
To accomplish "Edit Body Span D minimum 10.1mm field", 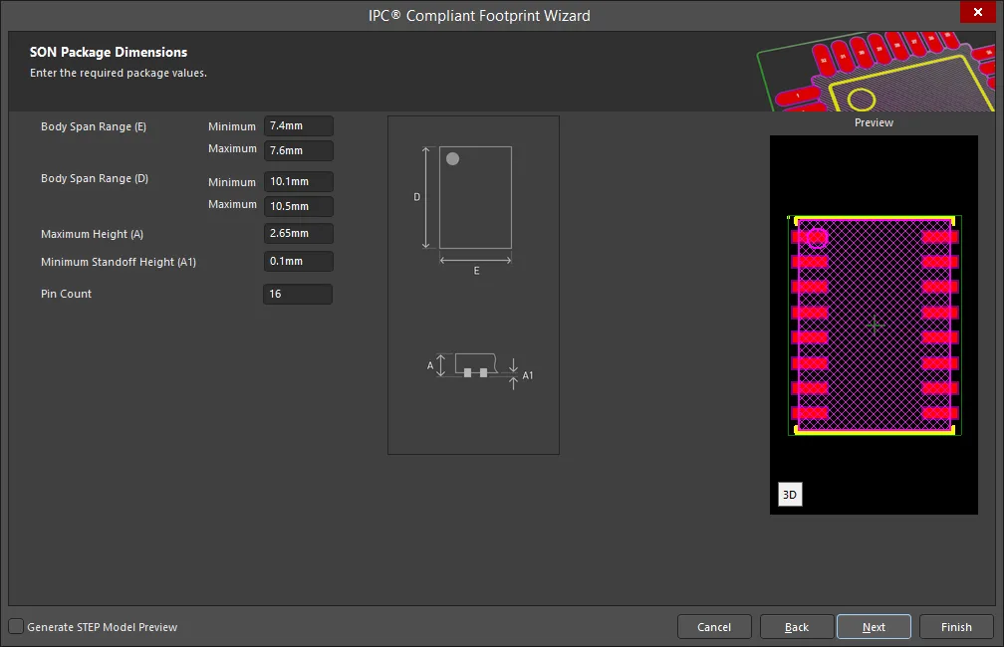I will click(299, 182).
